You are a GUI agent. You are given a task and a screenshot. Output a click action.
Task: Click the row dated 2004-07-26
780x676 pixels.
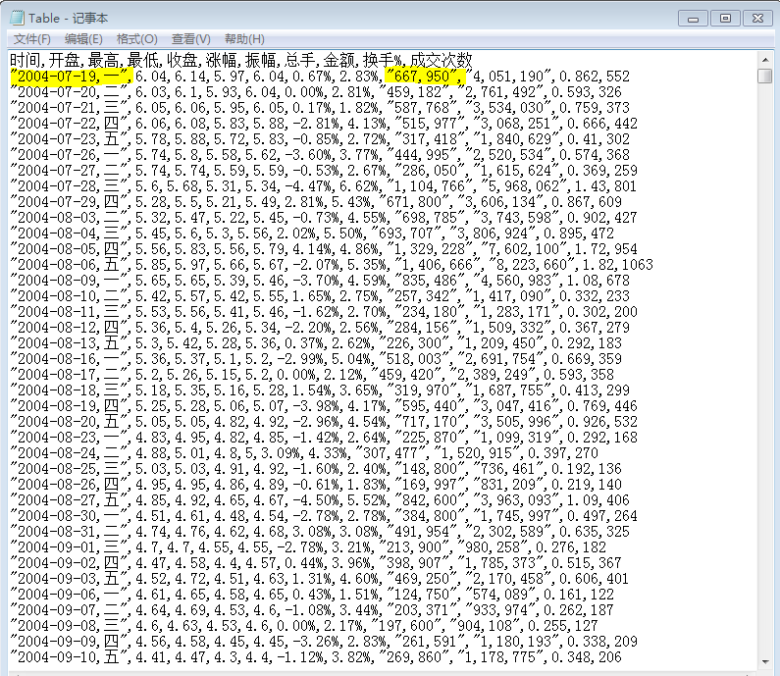(x=320, y=155)
